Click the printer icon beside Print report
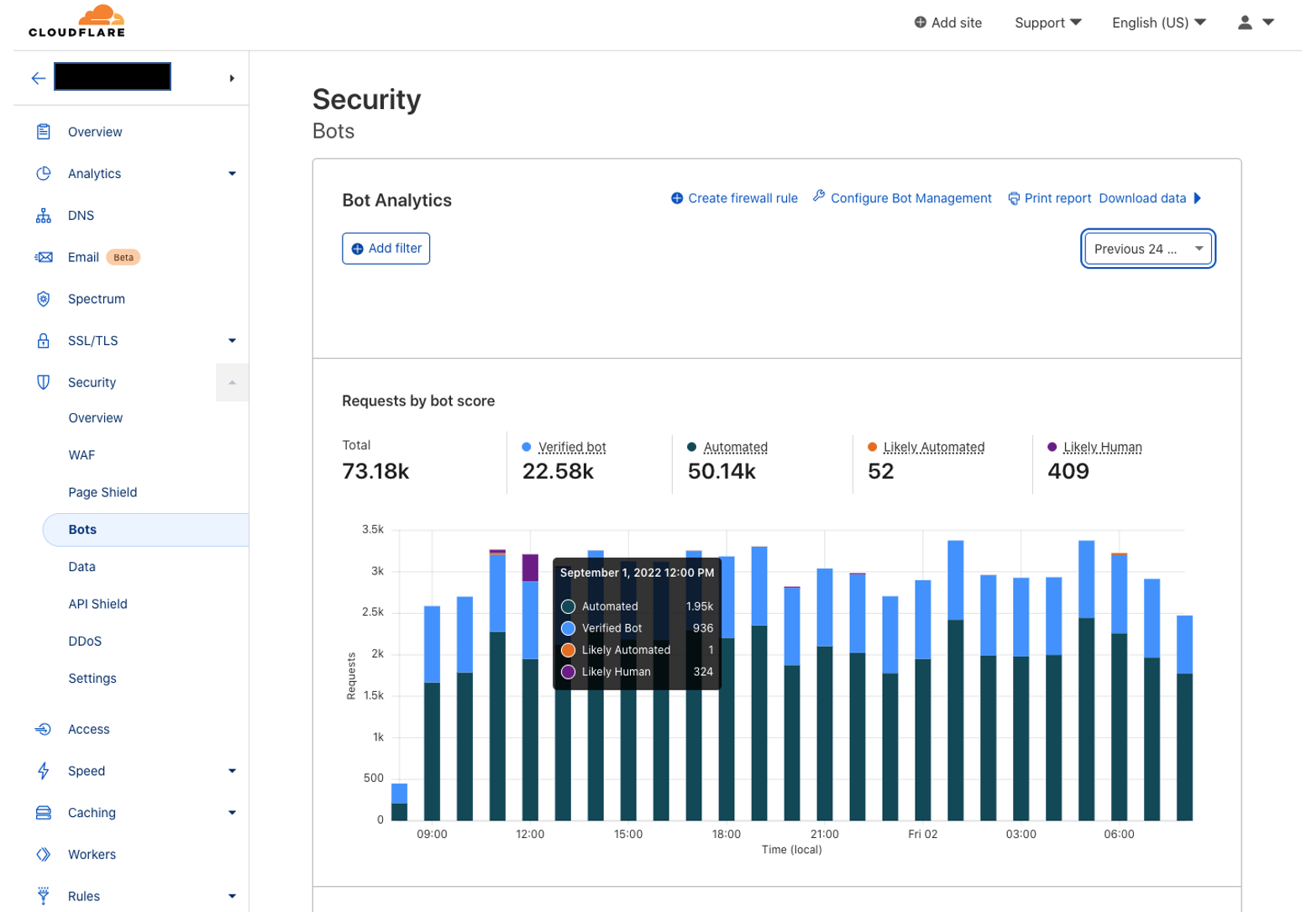Image resolution: width=1312 pixels, height=912 pixels. point(1014,198)
